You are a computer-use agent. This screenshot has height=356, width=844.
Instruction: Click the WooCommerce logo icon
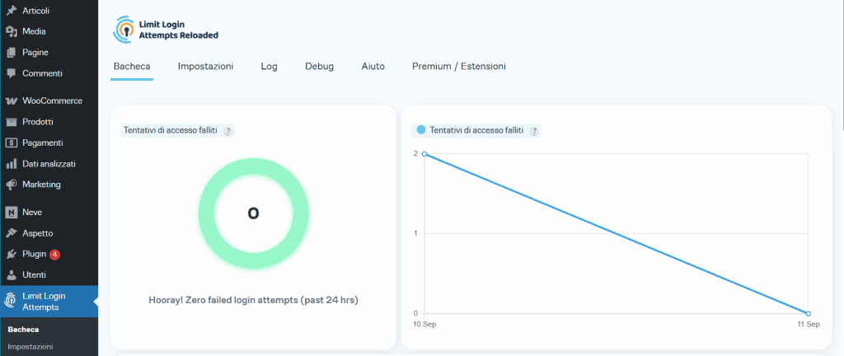click(x=12, y=101)
